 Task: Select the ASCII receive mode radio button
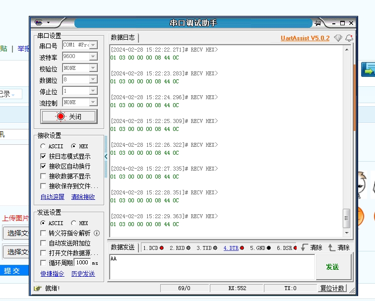point(43,146)
